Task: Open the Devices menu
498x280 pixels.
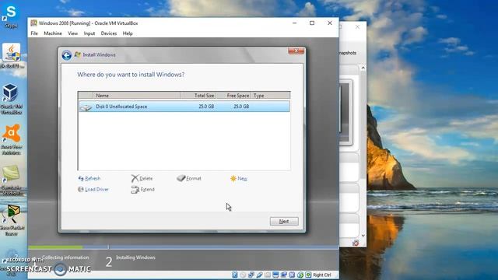Action: [x=109, y=33]
